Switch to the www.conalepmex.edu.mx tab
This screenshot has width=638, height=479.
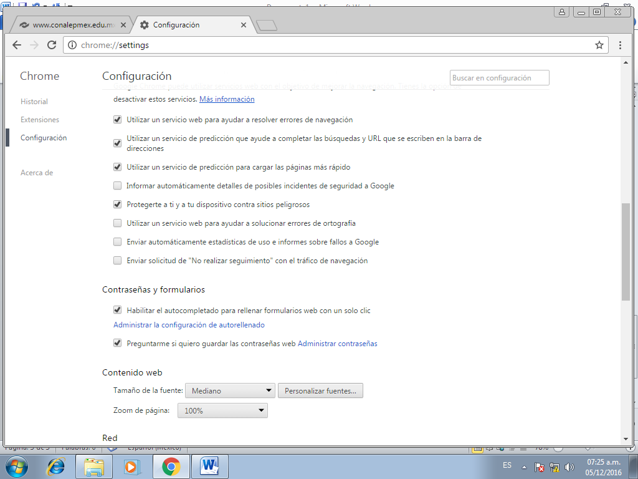tap(70, 25)
